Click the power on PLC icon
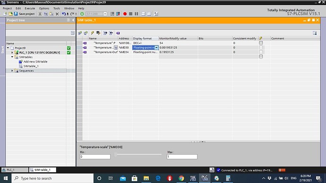The image size is (326, 183). [x=82, y=14]
